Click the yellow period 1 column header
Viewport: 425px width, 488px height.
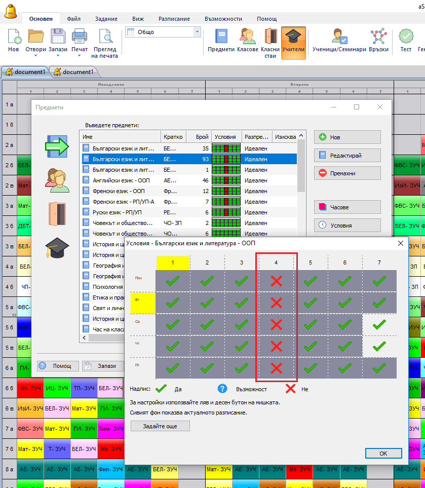173,262
